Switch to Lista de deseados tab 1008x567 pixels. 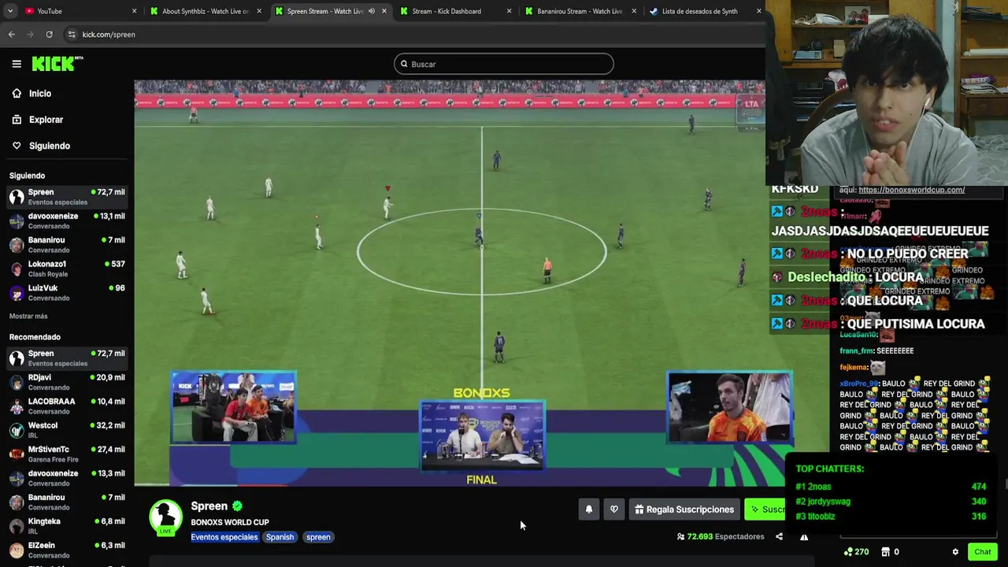705,11
